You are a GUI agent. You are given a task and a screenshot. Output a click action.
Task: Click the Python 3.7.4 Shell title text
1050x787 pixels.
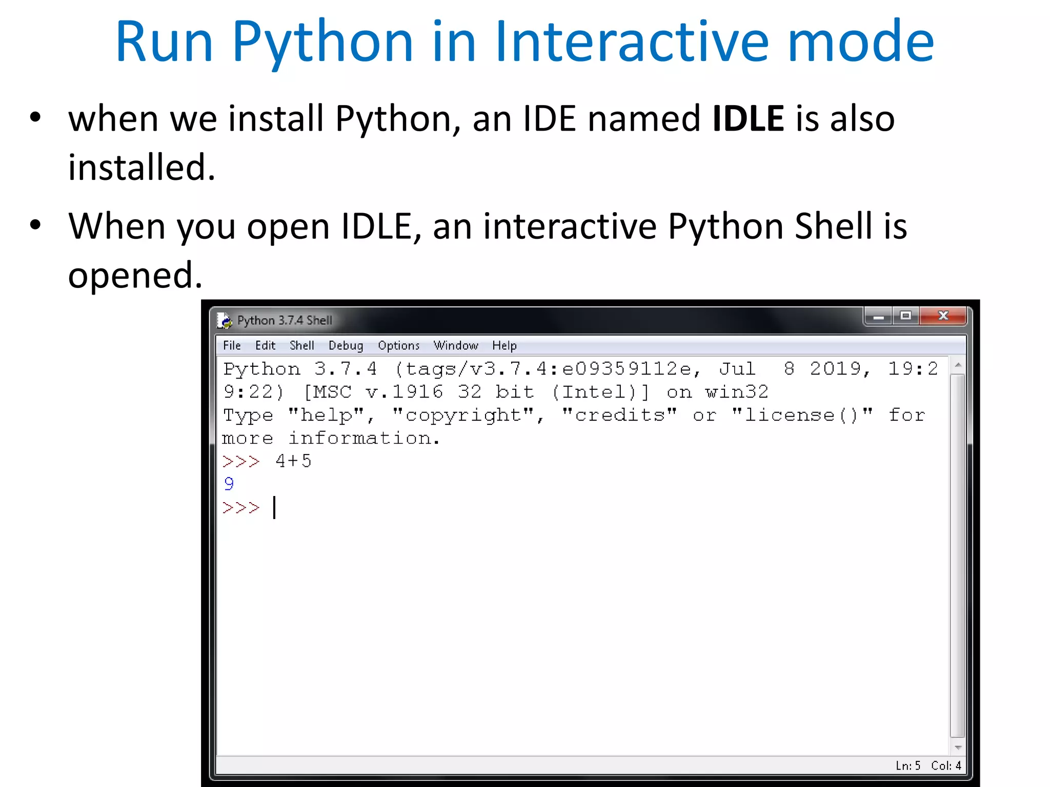285,320
